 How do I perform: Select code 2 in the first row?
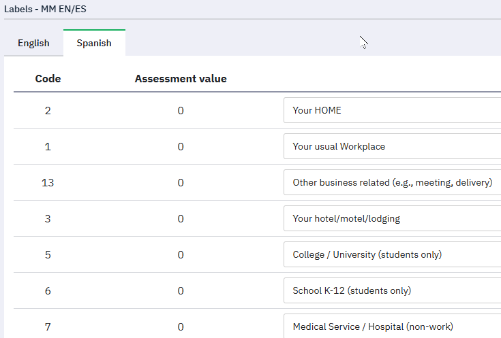pos(48,110)
